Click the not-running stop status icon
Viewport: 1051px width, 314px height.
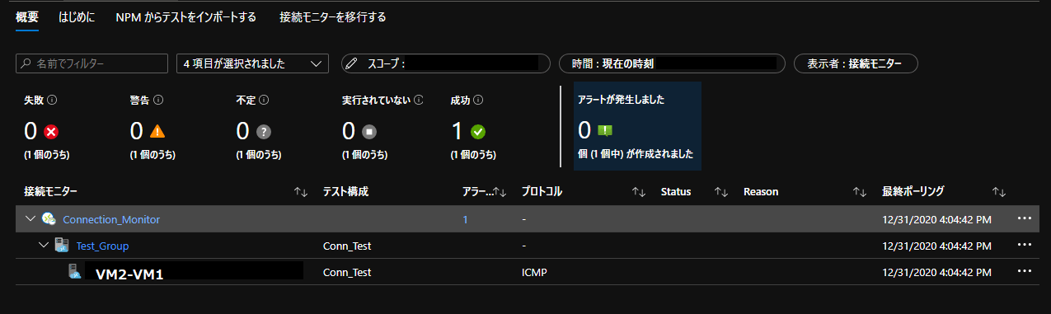pyautogui.click(x=369, y=131)
